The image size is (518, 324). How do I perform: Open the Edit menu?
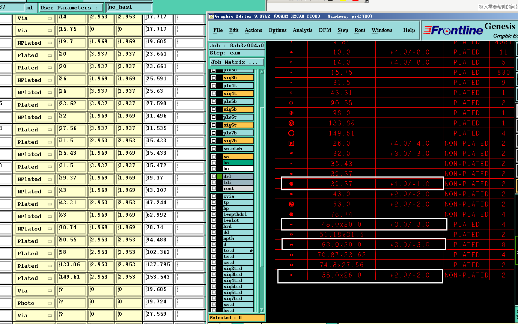coord(234,30)
